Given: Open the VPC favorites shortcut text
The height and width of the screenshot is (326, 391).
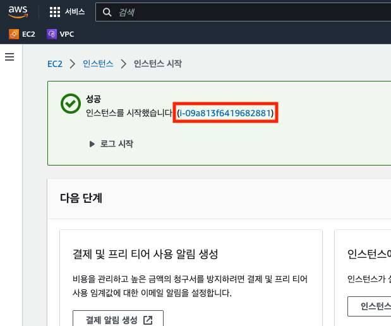Looking at the screenshot, I should tap(67, 34).
